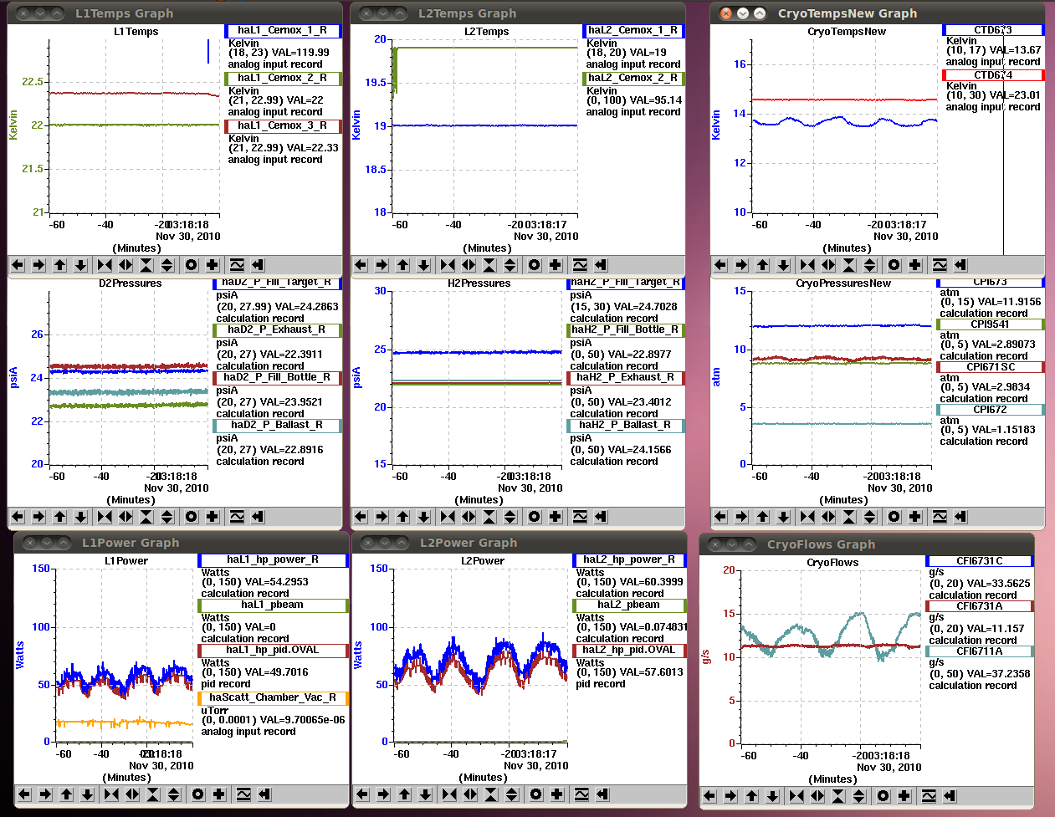Toggle scroll mode in H2Pressures toolbar
Viewport: 1055px width, 817px height.
[580, 517]
